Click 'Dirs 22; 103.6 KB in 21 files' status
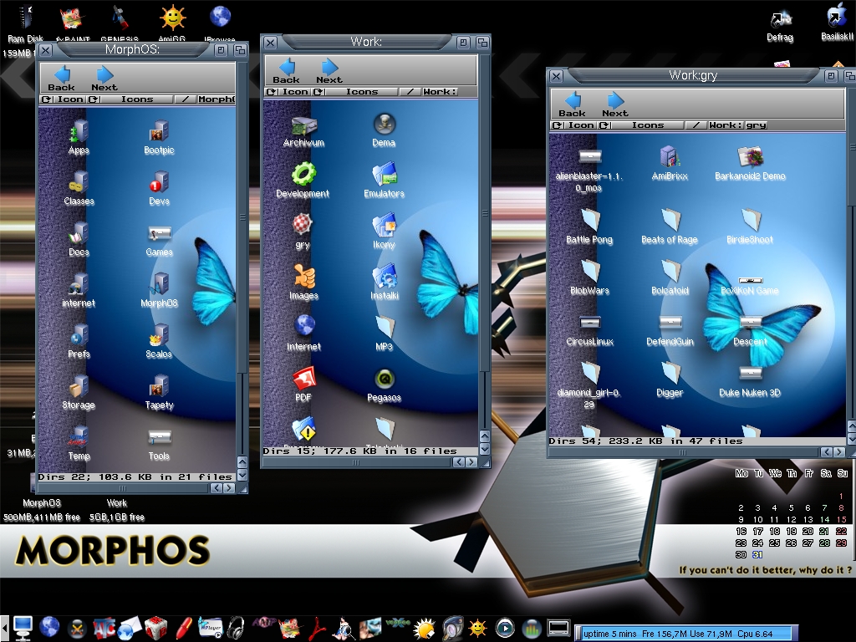The height and width of the screenshot is (642, 856). (135, 477)
